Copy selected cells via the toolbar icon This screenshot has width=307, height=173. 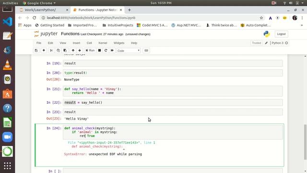(58, 50)
